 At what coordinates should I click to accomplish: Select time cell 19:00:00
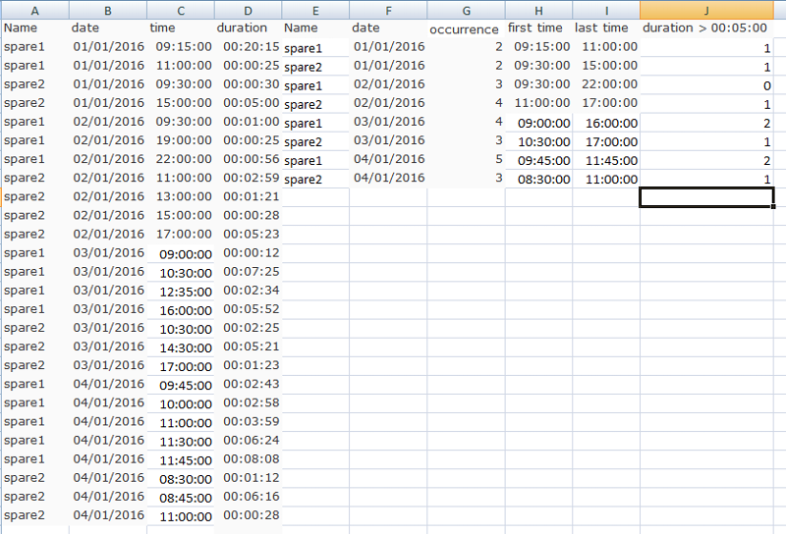coord(181,140)
